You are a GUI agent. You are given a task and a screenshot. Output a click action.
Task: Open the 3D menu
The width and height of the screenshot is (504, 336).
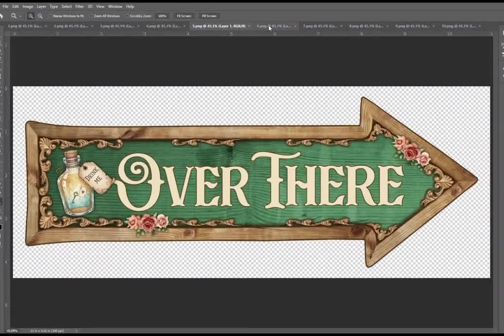(x=90, y=6)
